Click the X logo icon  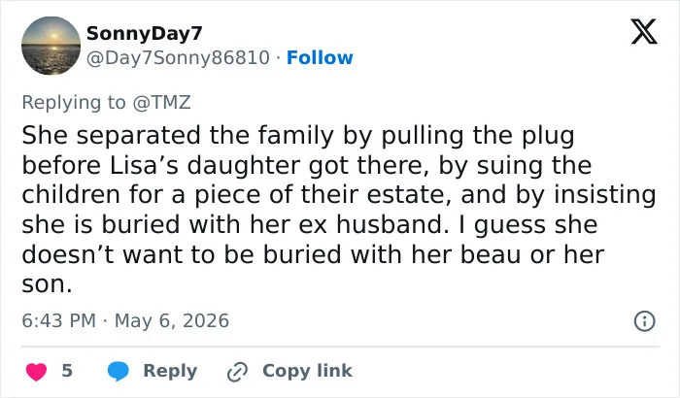pyautogui.click(x=644, y=32)
